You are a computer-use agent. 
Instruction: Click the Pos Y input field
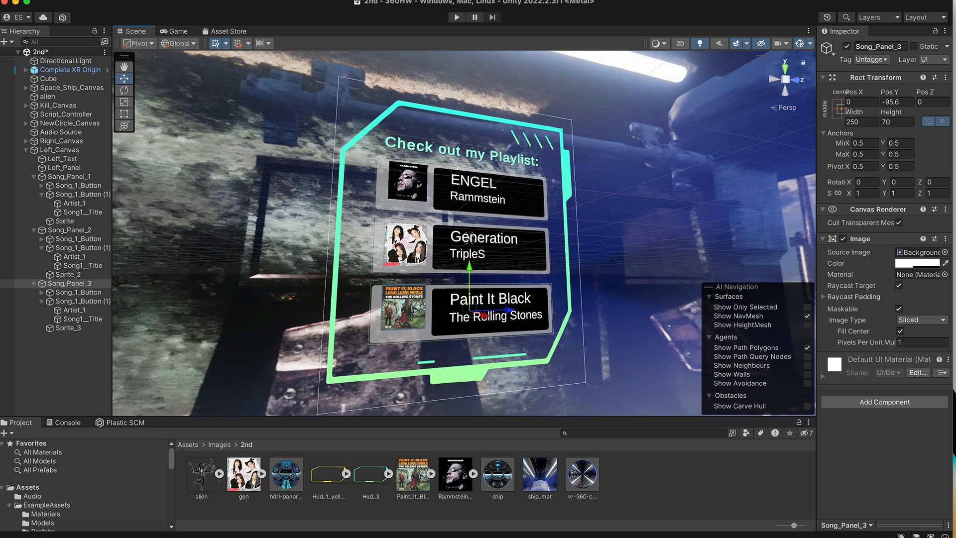[x=897, y=102]
